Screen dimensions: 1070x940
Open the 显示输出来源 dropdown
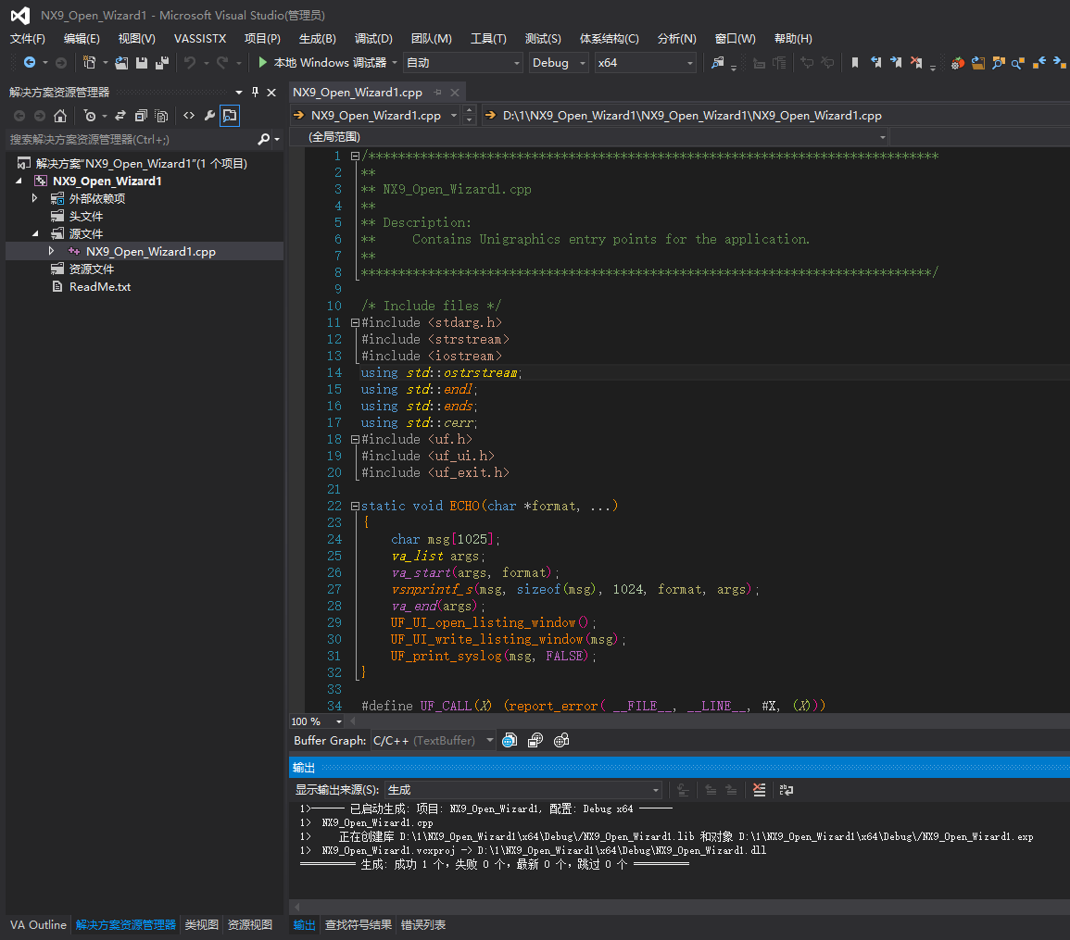coord(522,790)
